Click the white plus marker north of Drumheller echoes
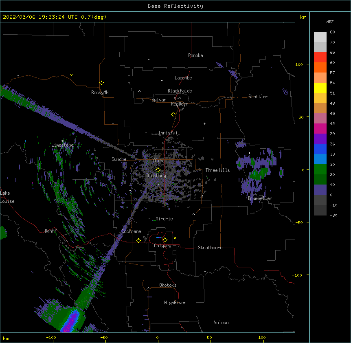 tap(249, 153)
